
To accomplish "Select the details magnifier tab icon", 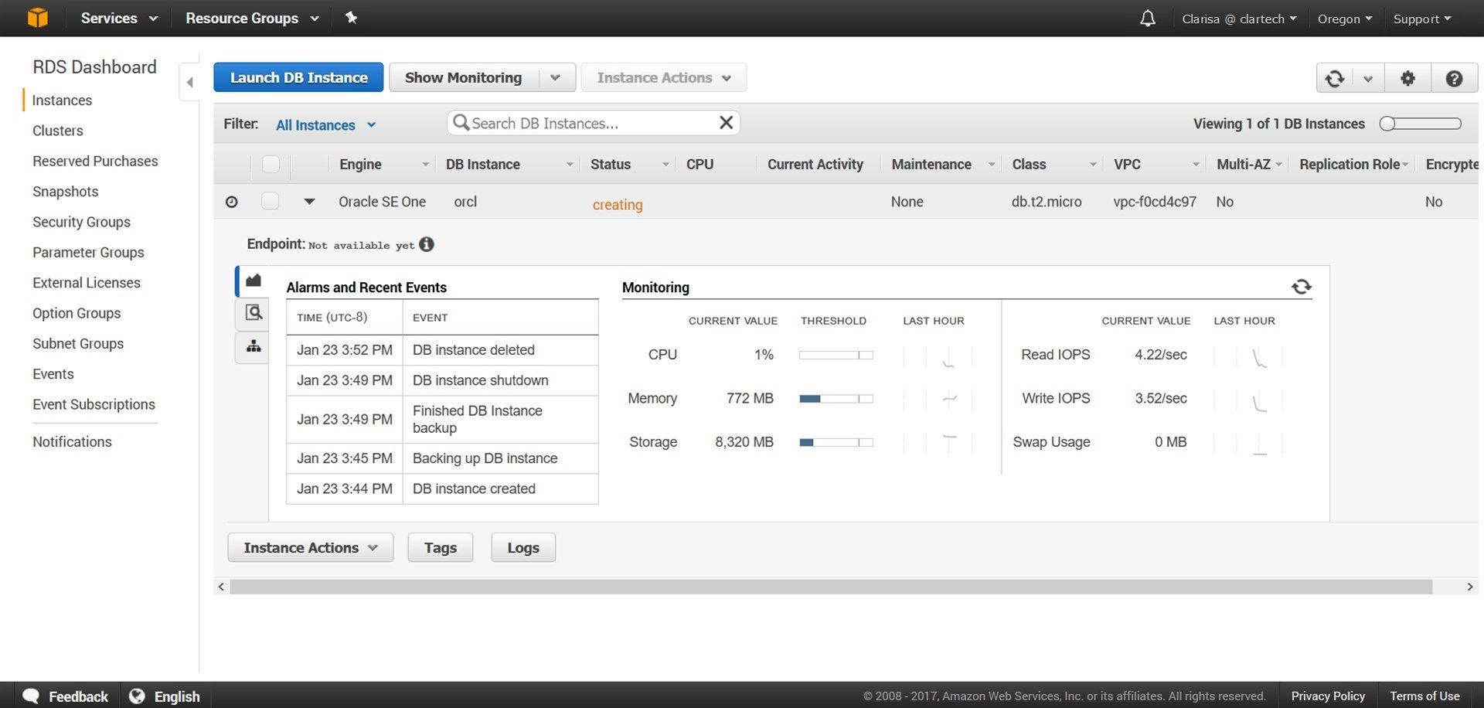I will (x=253, y=313).
